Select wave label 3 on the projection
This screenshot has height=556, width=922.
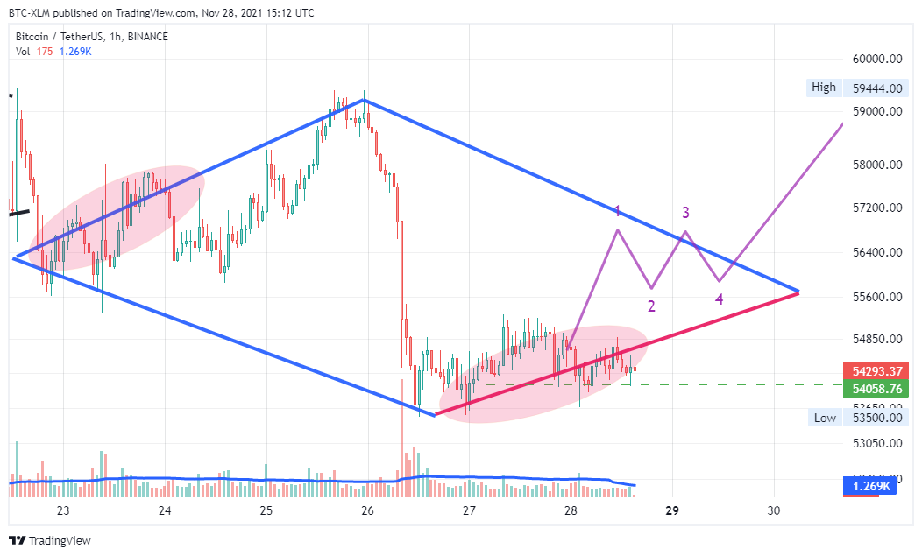pyautogui.click(x=685, y=212)
